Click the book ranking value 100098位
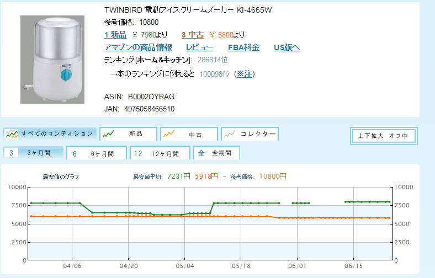435x278 pixels. pyautogui.click(x=214, y=74)
